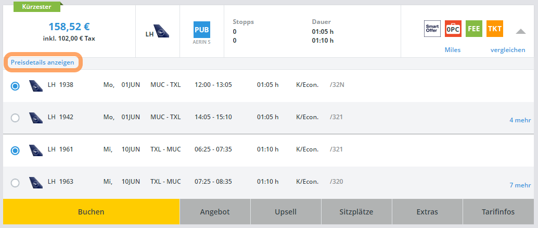The image size is (538, 228).
Task: Click the yellow Buchen button
Action: coord(91,212)
